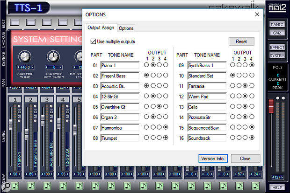
Task: Open HELP
Action: pos(277,187)
